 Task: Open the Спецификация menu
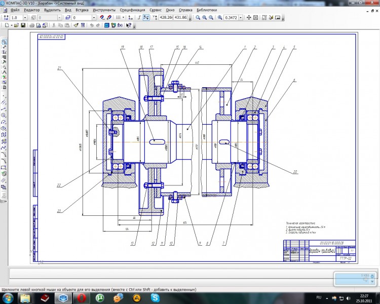click(132, 10)
